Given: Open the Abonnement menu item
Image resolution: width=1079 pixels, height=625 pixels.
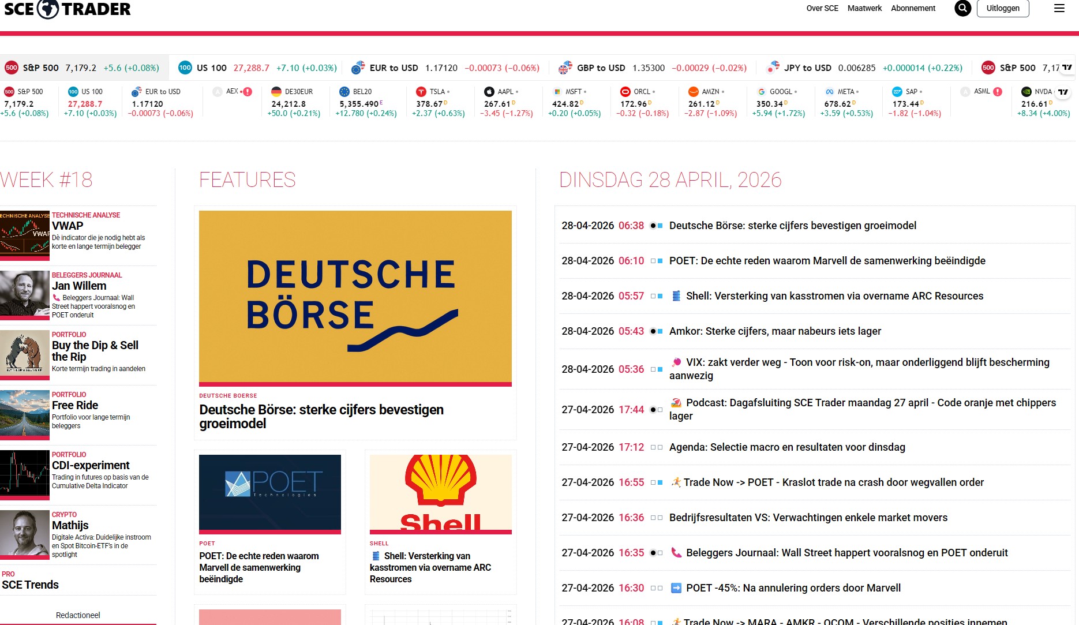Looking at the screenshot, I should 913,8.
